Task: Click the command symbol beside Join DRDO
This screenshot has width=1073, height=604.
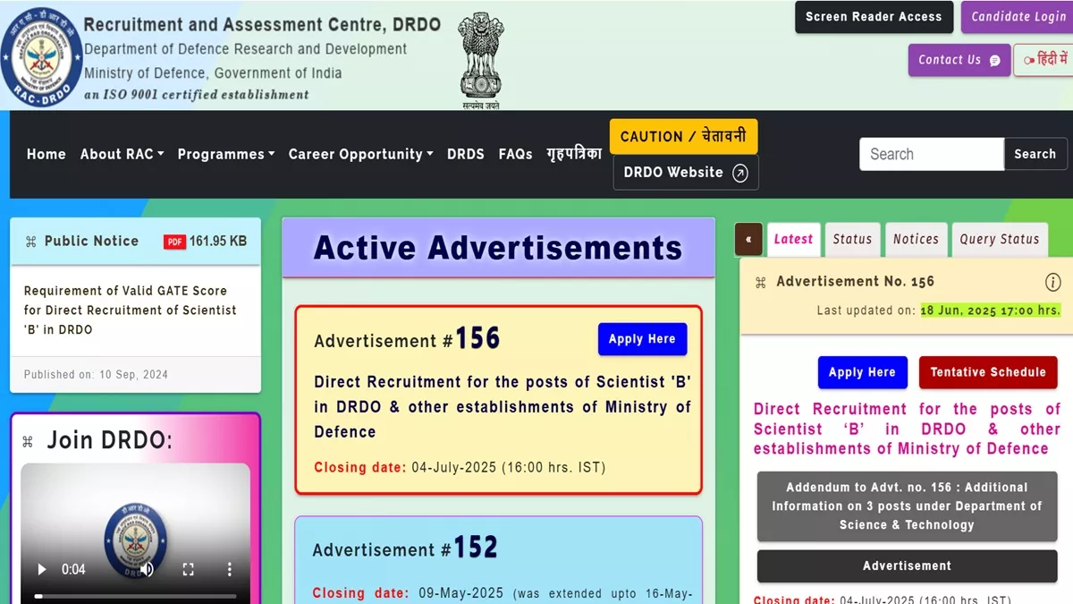Action: [28, 441]
